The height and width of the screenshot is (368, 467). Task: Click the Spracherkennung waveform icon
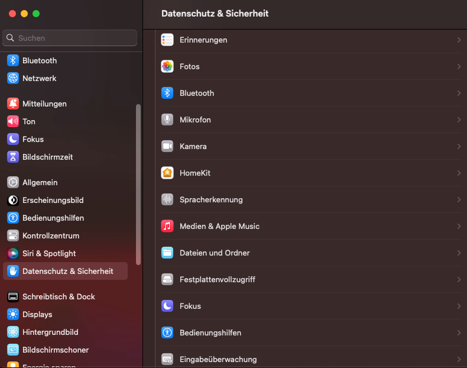point(167,200)
